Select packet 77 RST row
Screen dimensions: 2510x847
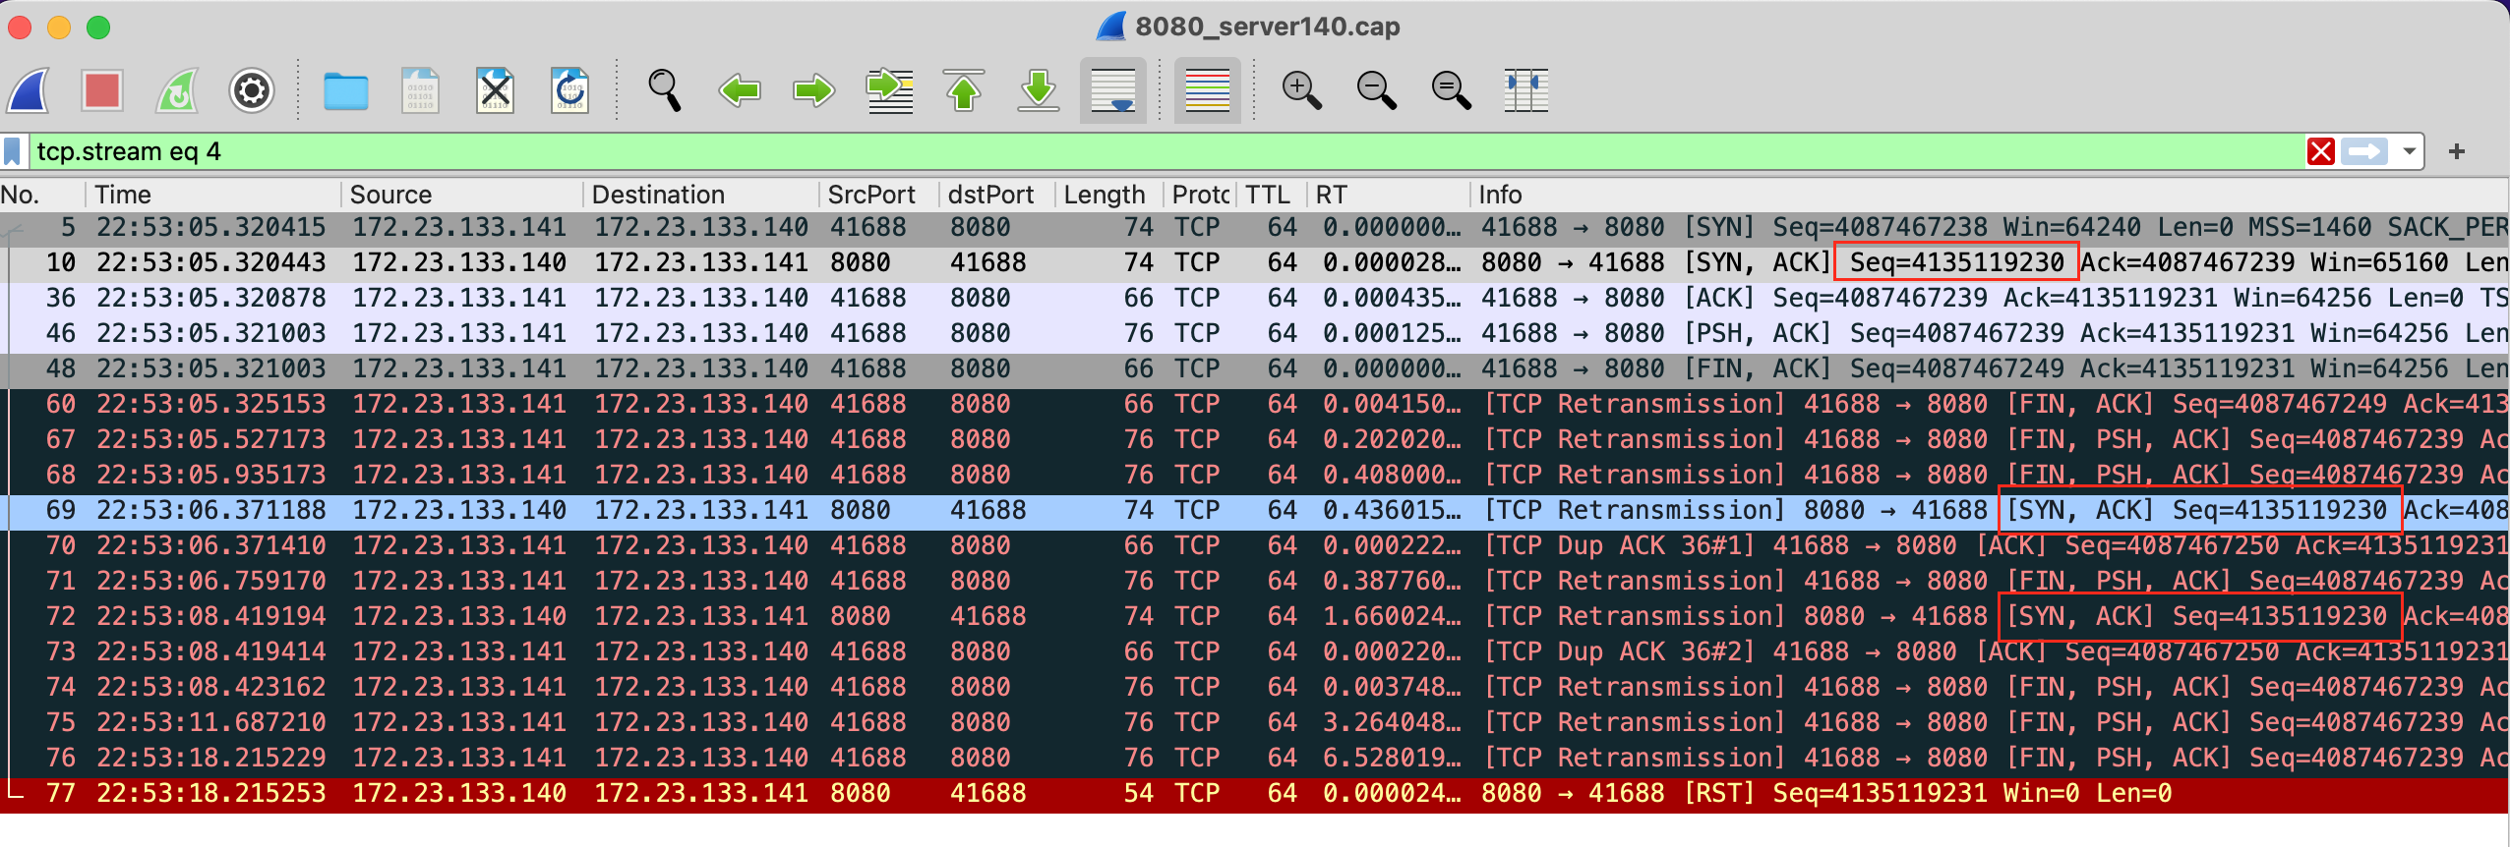point(1254,793)
